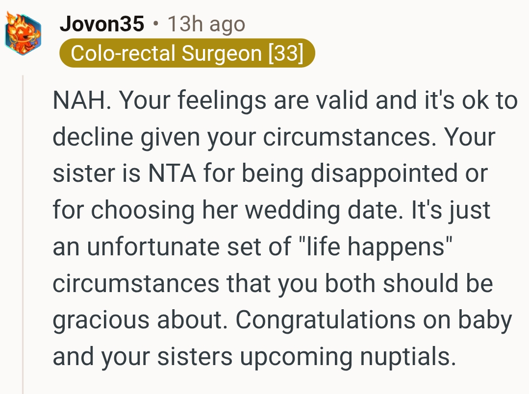
Task: Click the dot separator beside the username
Action: coord(155,24)
